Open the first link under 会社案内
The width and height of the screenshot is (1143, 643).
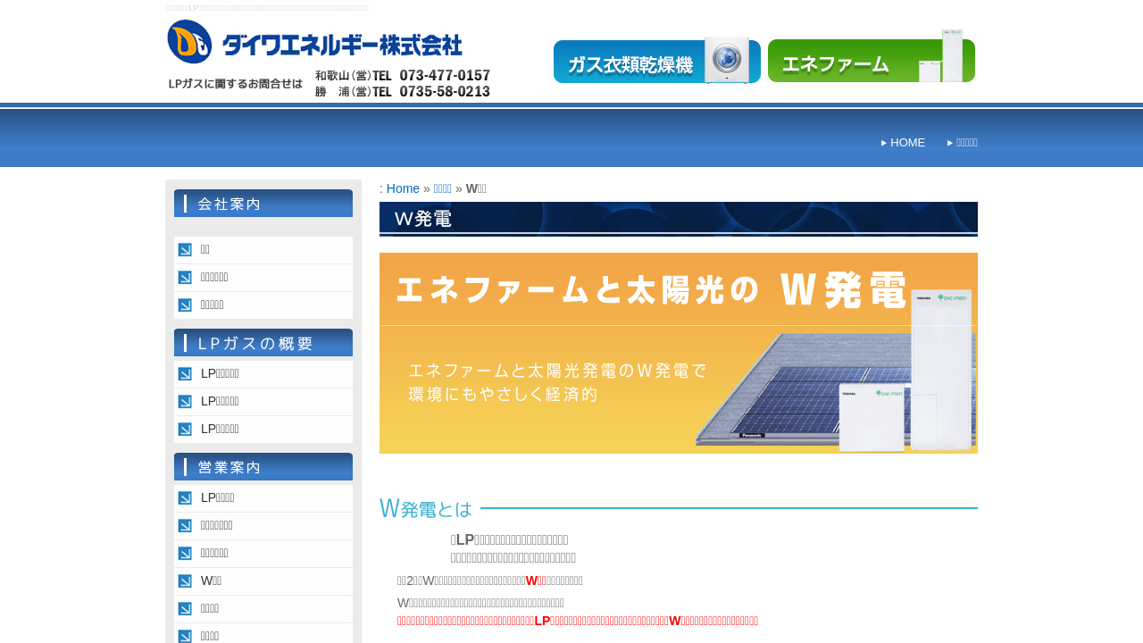pyautogui.click(x=205, y=250)
